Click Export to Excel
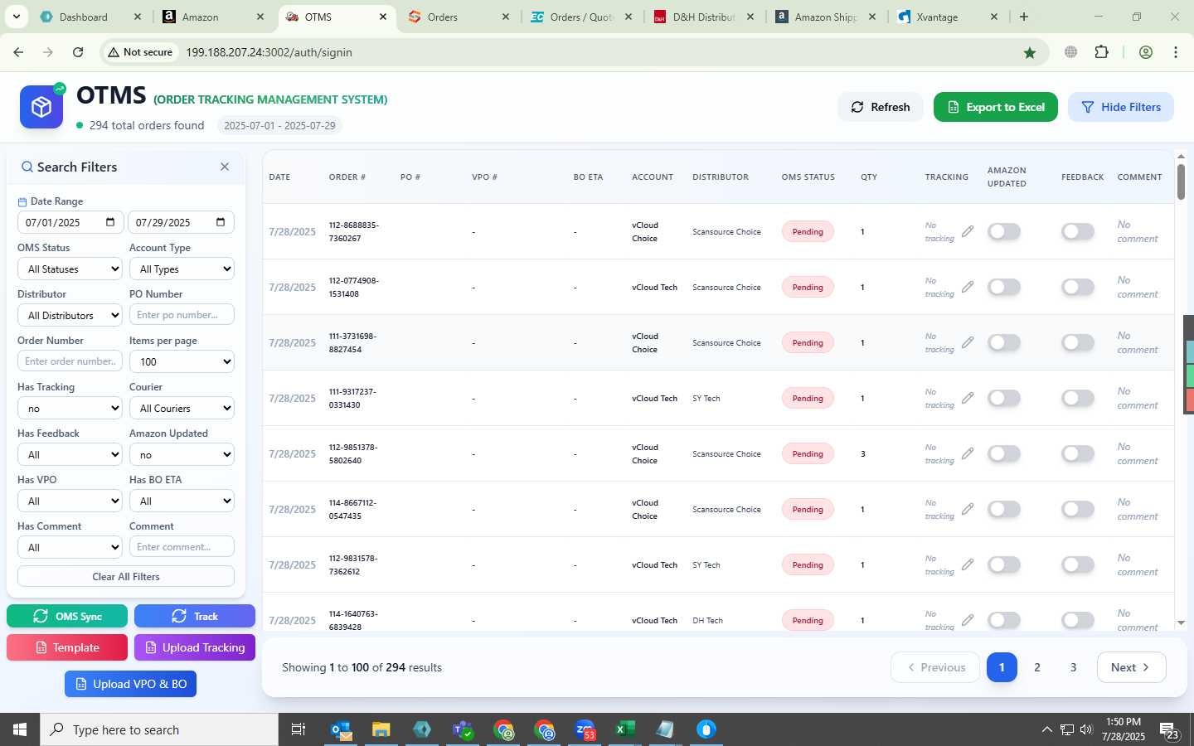The height and width of the screenshot is (746, 1194). [x=996, y=107]
